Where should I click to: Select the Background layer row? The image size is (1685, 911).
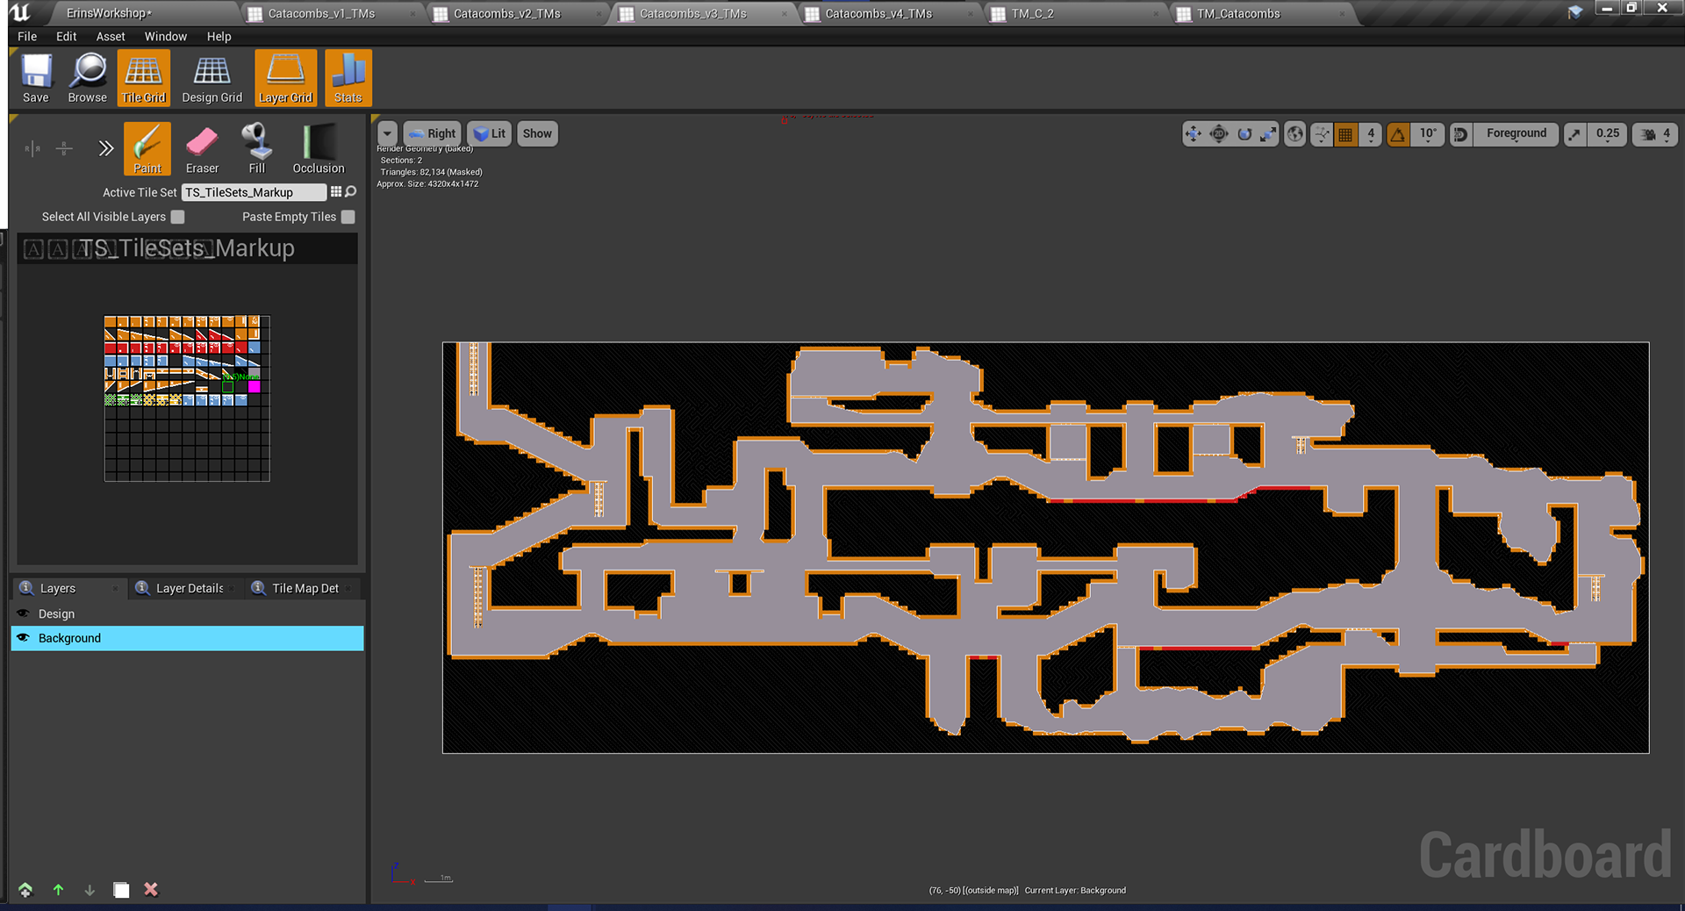187,638
